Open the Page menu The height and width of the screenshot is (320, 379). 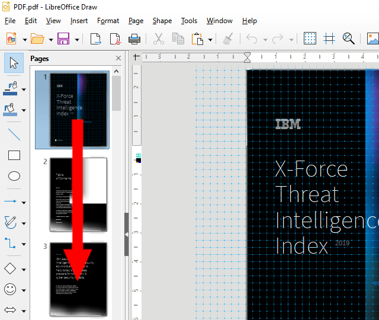[136, 21]
